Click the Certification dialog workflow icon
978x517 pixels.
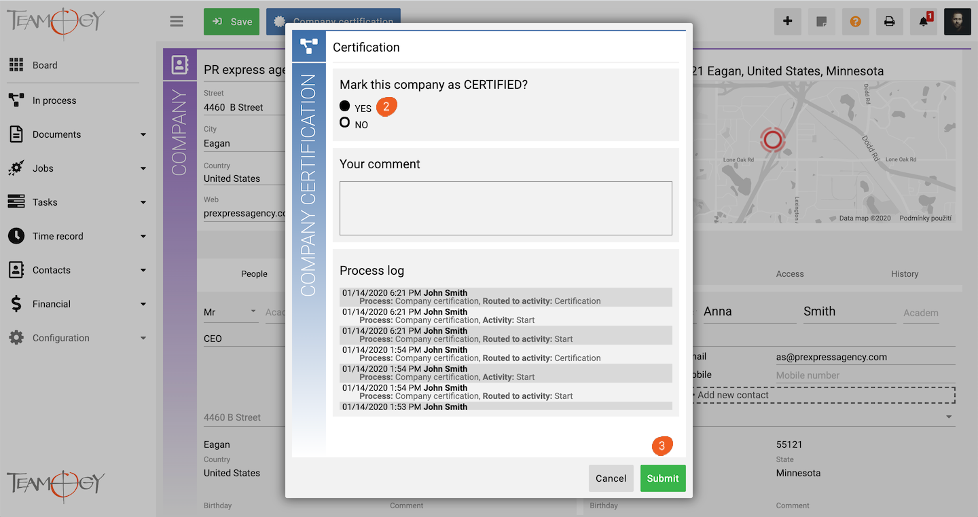pos(309,47)
